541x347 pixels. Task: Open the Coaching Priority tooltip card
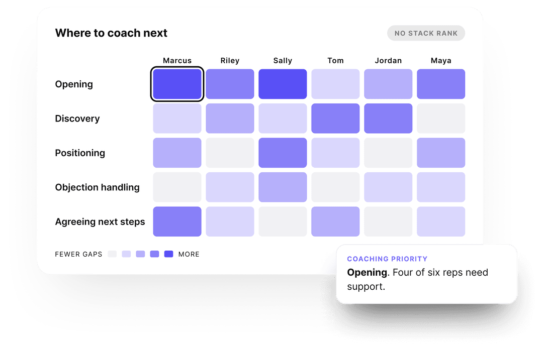pos(427,274)
